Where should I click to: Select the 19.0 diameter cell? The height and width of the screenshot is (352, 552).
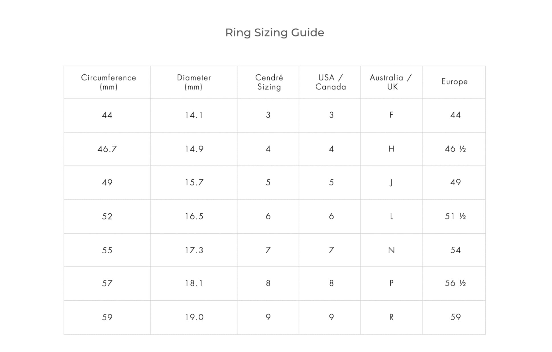194,317
